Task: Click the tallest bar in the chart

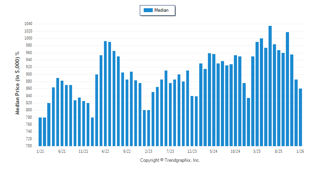Action: 270,86
